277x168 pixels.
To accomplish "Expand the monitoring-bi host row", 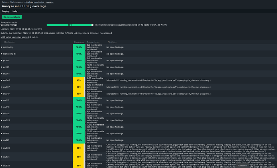I will coord(2,54).
